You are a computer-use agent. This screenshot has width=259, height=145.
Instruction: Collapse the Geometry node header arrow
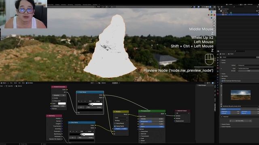tap(48, 116)
